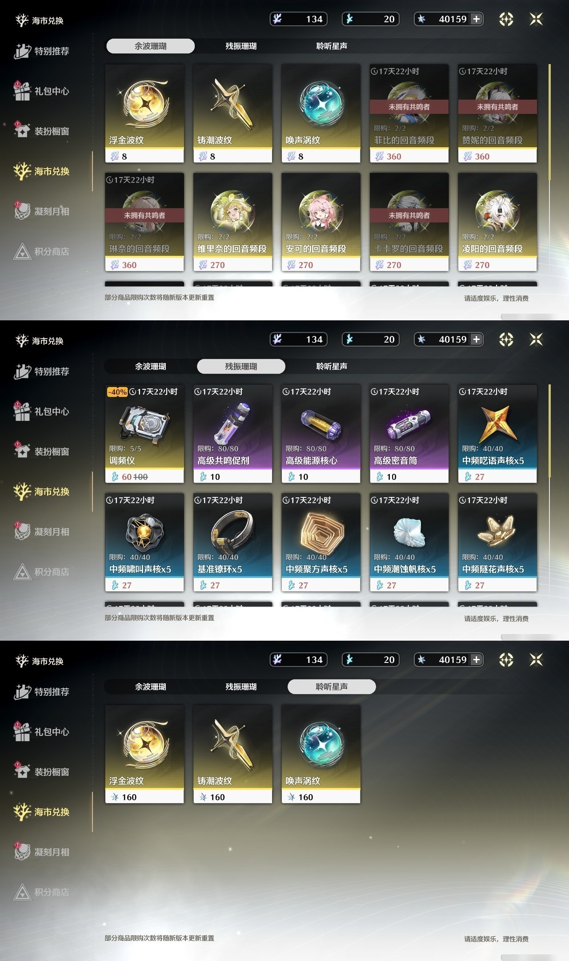569x961 pixels.
Task: Select the greyed-out 卡卡罗的回音频段 item
Action: click(409, 222)
